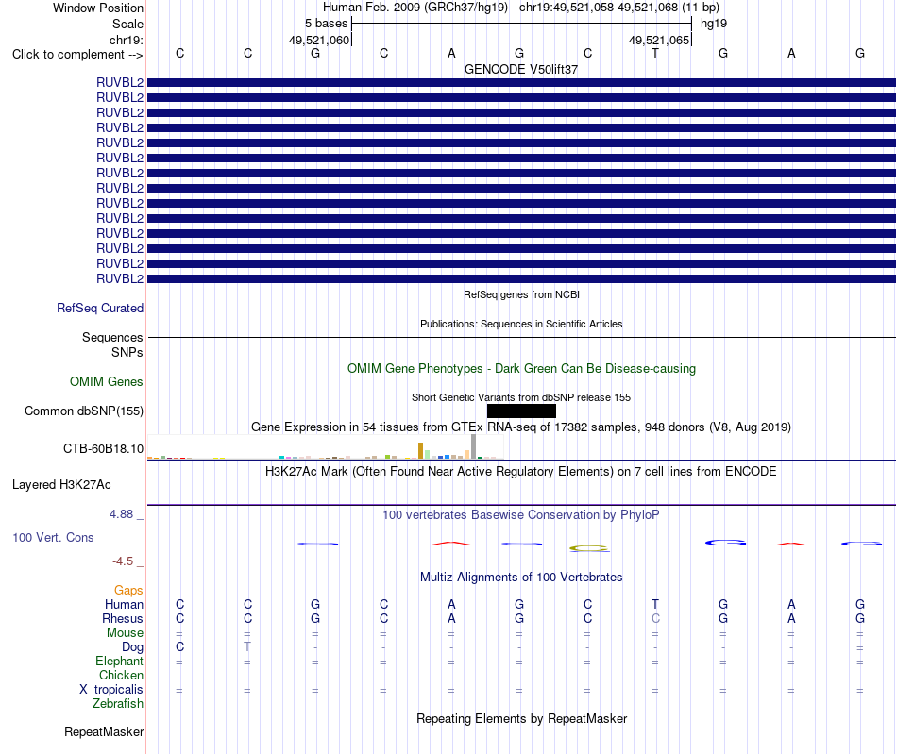Click the 'SNPs' track label
This screenshot has height=754, width=897.
point(127,352)
